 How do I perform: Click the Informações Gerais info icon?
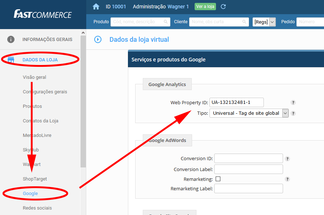(x=11, y=39)
